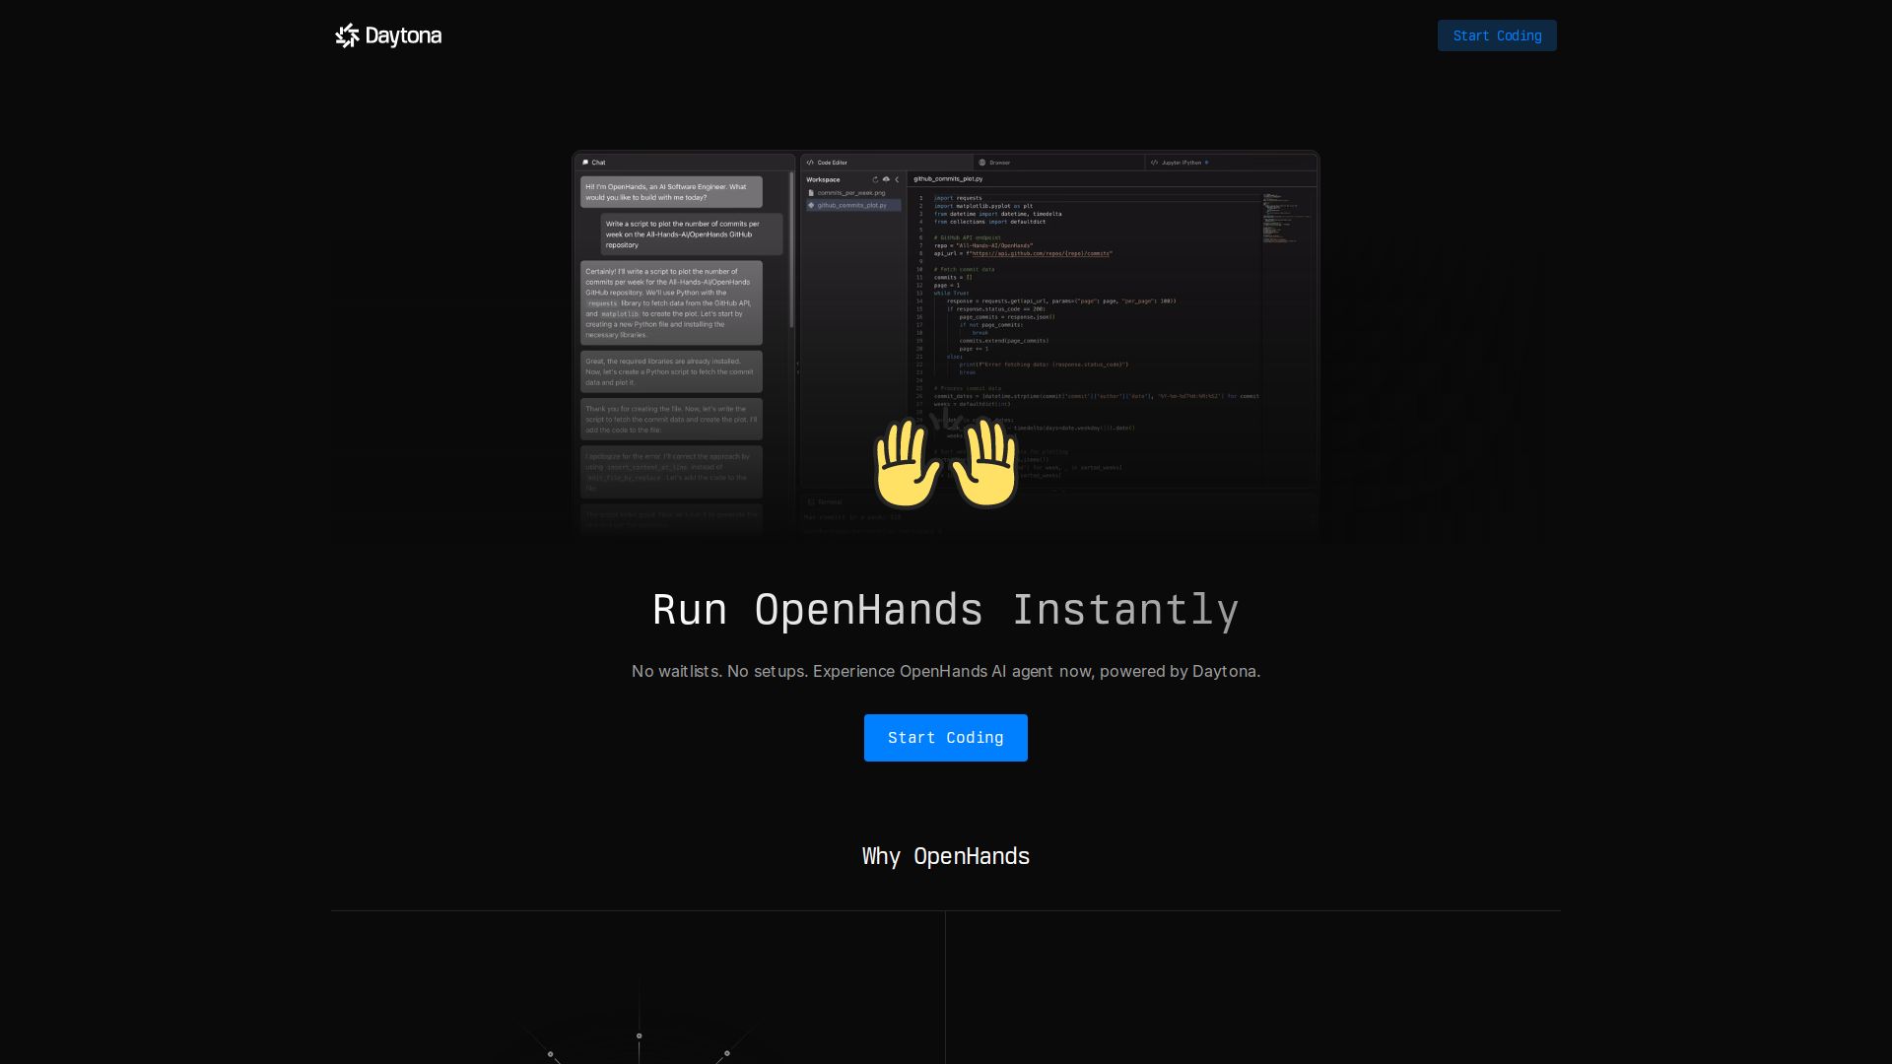Click the Chat panel icon
Viewport: 1892px width, 1064px height.
585,162
